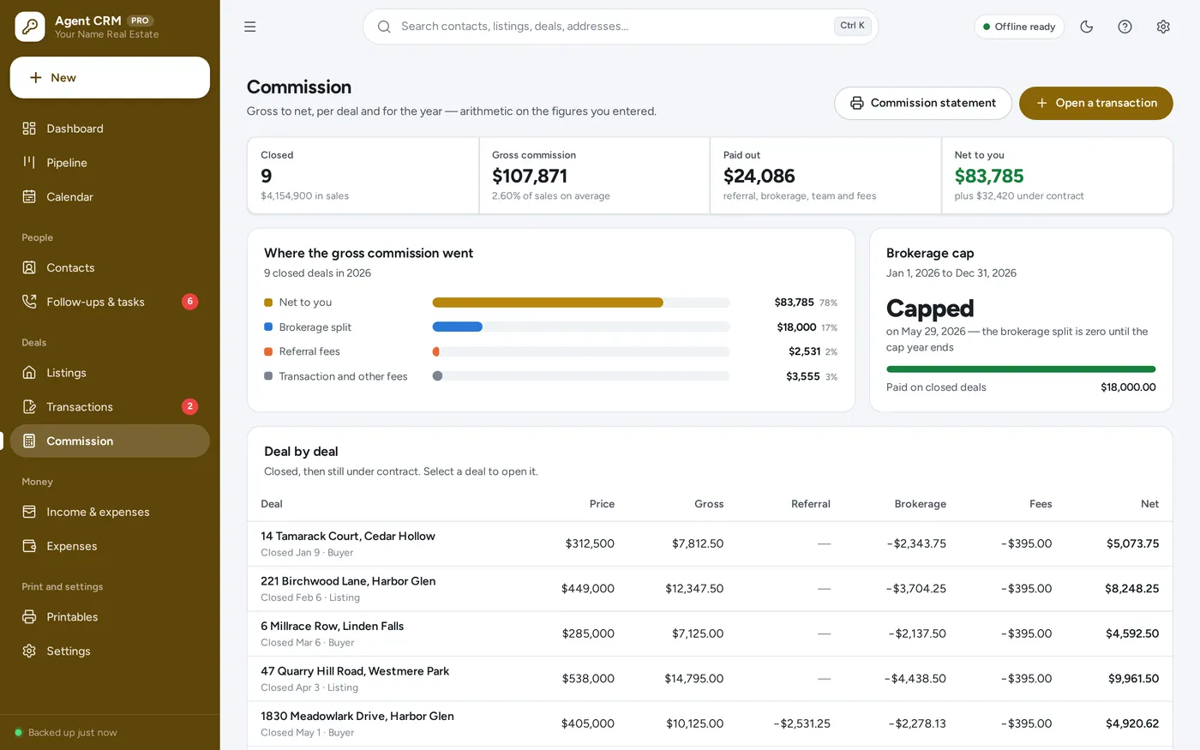Toggle the sidebar with the hamburger icon

[250, 27]
